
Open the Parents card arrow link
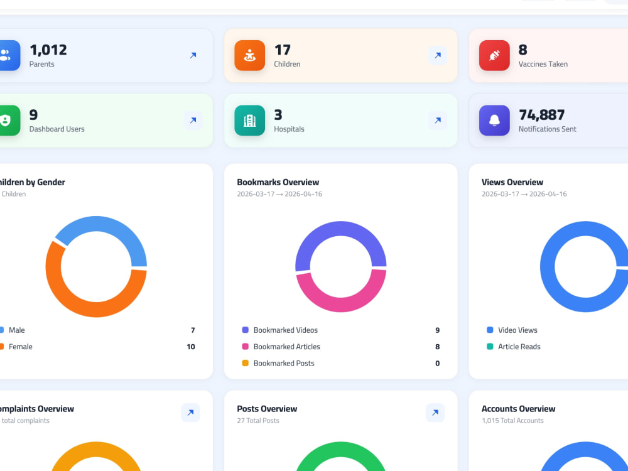(193, 55)
